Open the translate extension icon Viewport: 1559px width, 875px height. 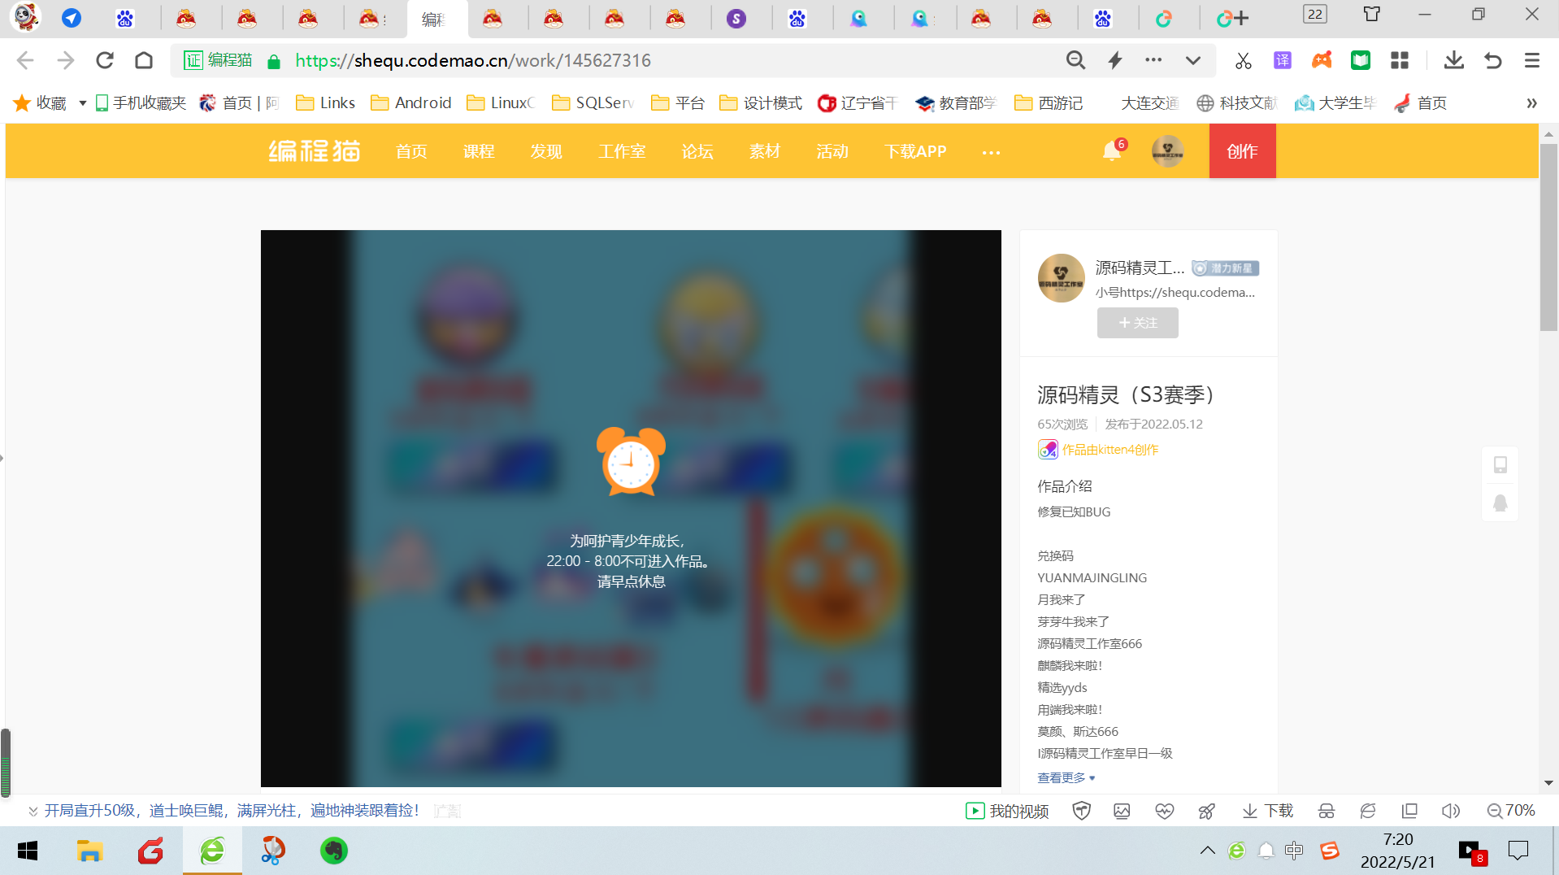1283,60
